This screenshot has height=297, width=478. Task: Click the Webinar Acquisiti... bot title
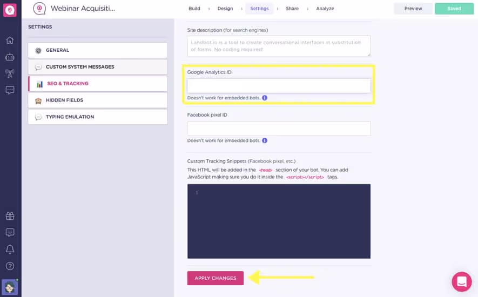[x=83, y=9]
